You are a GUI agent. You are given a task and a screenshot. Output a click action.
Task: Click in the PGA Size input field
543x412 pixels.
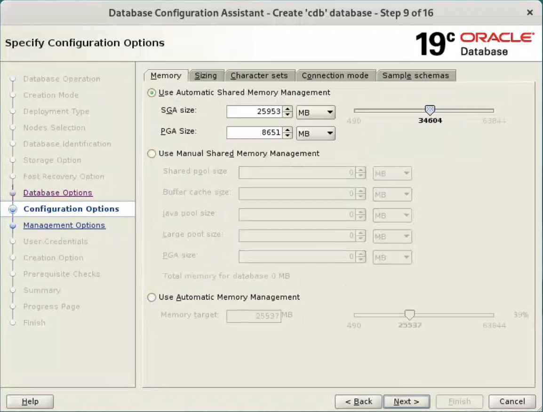pyautogui.click(x=255, y=133)
